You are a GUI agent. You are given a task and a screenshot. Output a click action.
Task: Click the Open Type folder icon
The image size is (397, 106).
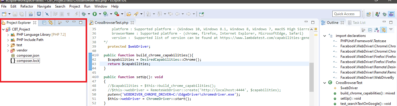[x=129, y=14]
